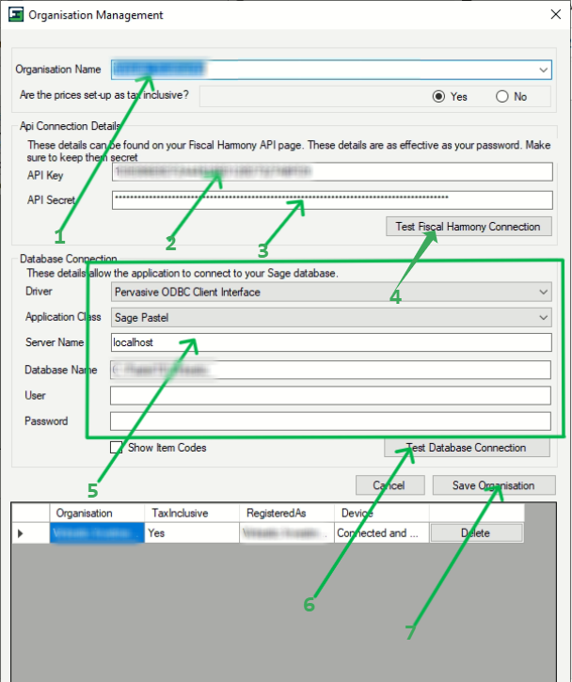The height and width of the screenshot is (682, 572).
Task: Click Test Database Connection button
Action: (467, 447)
